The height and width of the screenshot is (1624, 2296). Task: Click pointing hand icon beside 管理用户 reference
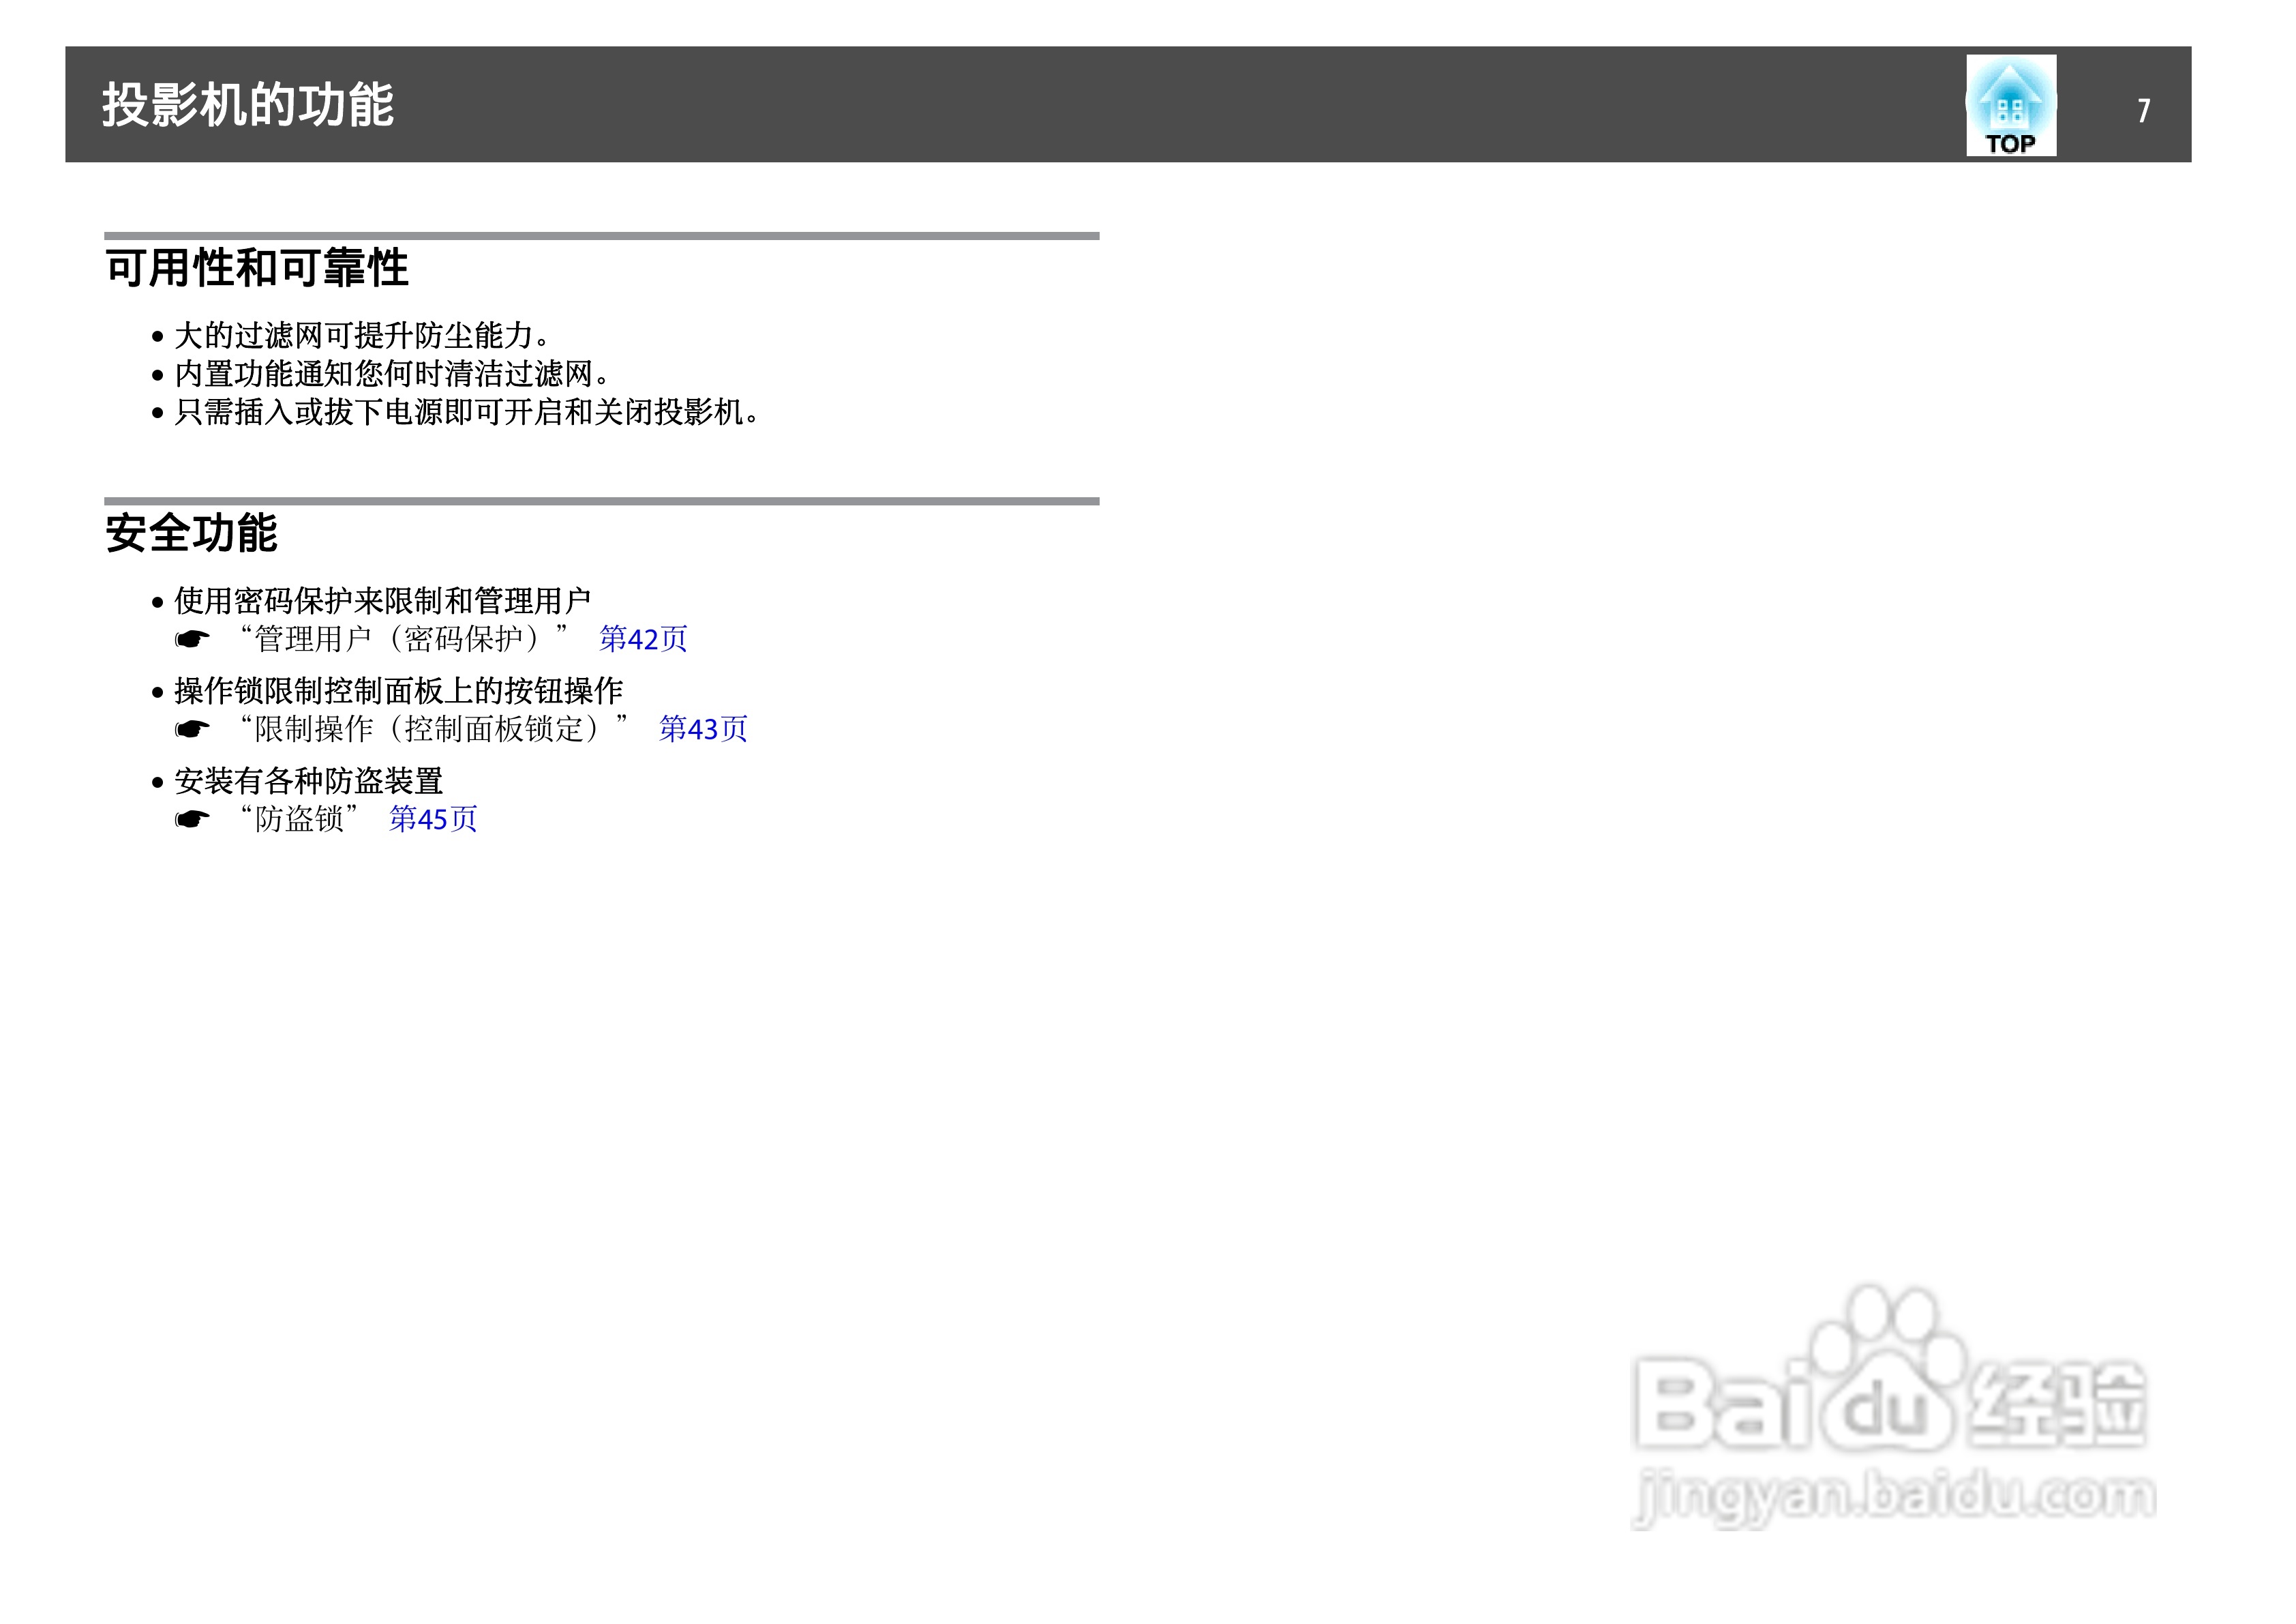pyautogui.click(x=192, y=638)
